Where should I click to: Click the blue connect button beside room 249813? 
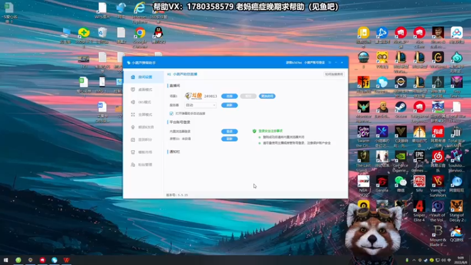[x=230, y=96]
